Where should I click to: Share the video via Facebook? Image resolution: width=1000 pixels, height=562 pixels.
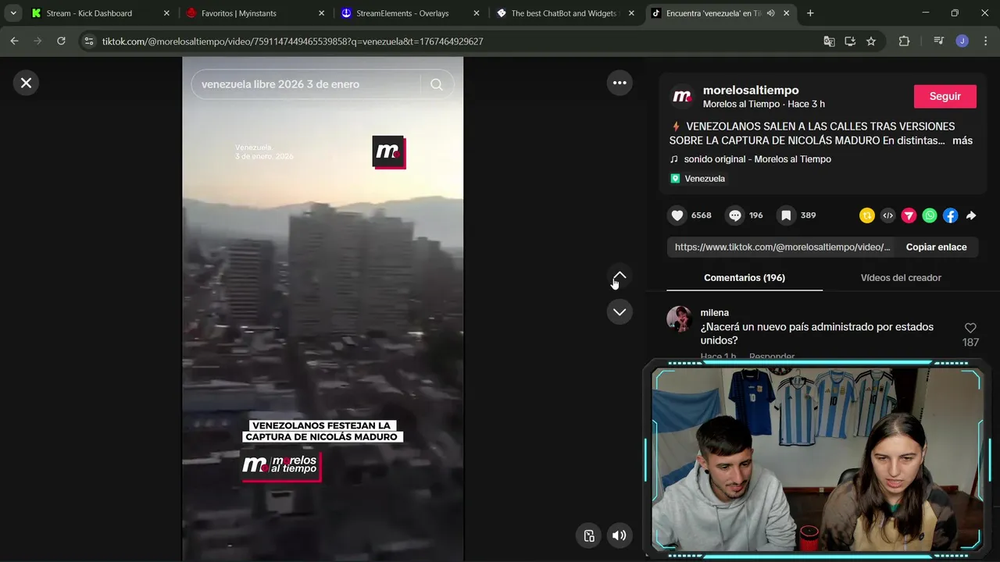pos(950,216)
